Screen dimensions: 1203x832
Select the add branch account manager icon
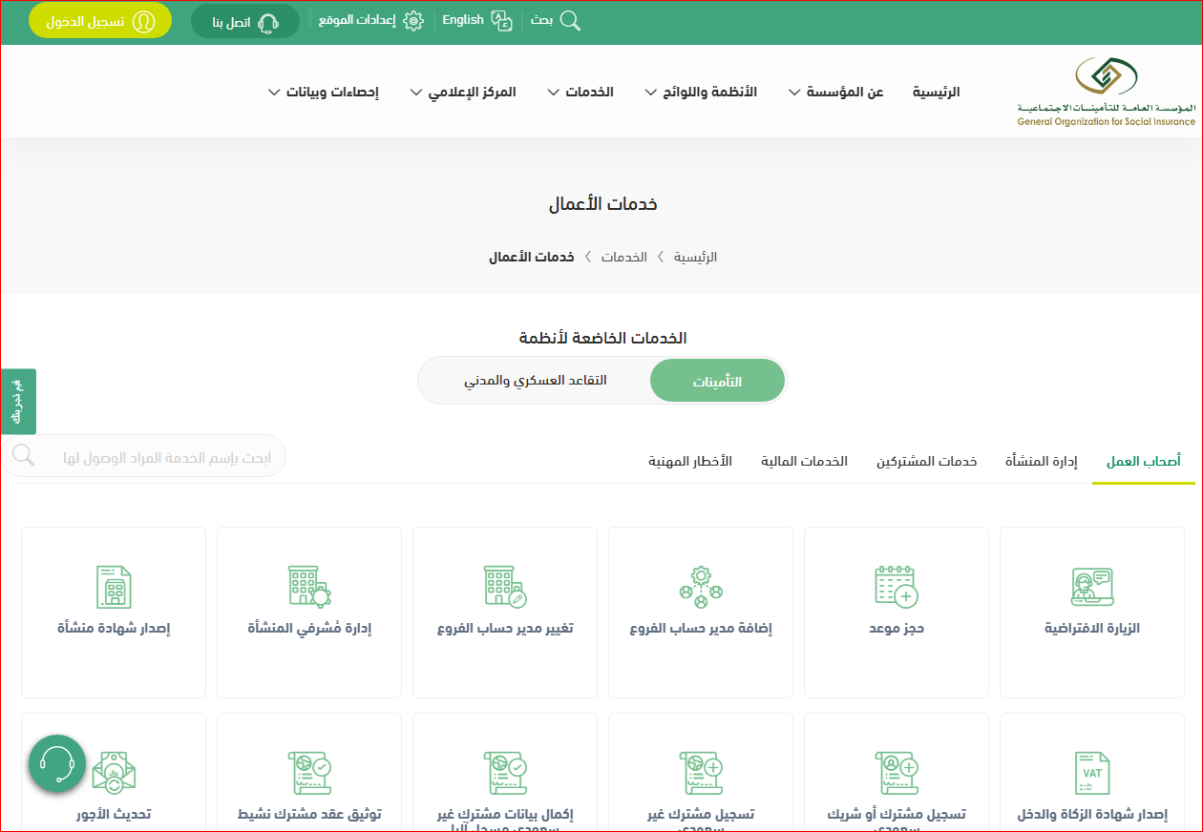[x=701, y=587]
